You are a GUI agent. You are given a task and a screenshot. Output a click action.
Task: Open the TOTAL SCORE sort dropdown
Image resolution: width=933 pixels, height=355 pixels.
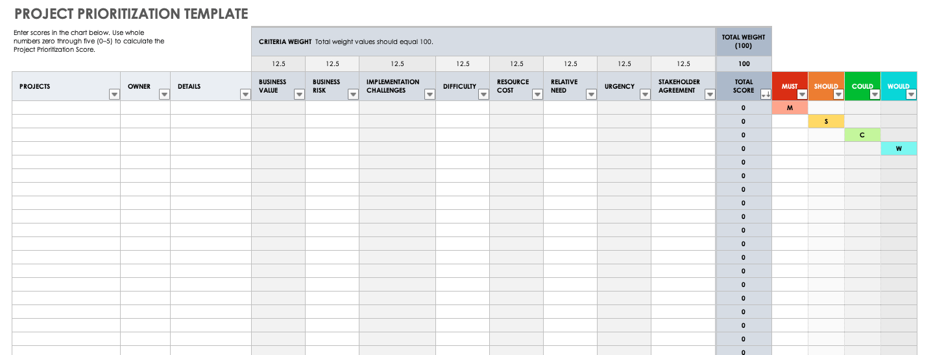[x=766, y=94]
